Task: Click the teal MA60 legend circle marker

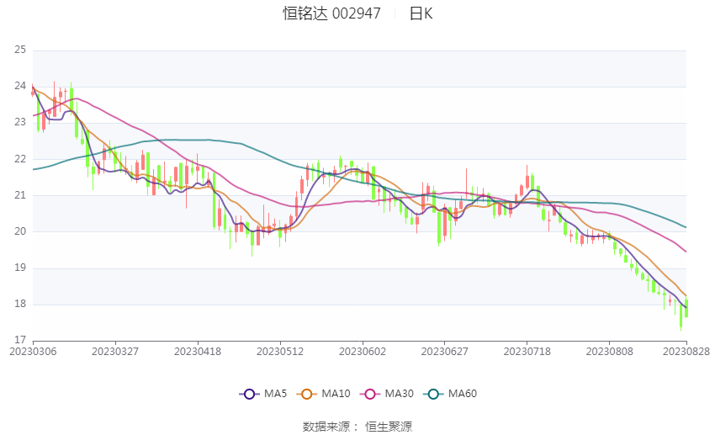Action: pyautogui.click(x=433, y=394)
